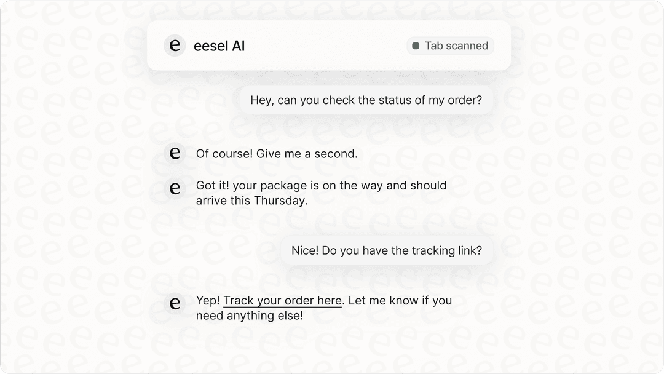Click the word "Yep!" in the last reply
This screenshot has height=374, width=664.
click(x=208, y=300)
